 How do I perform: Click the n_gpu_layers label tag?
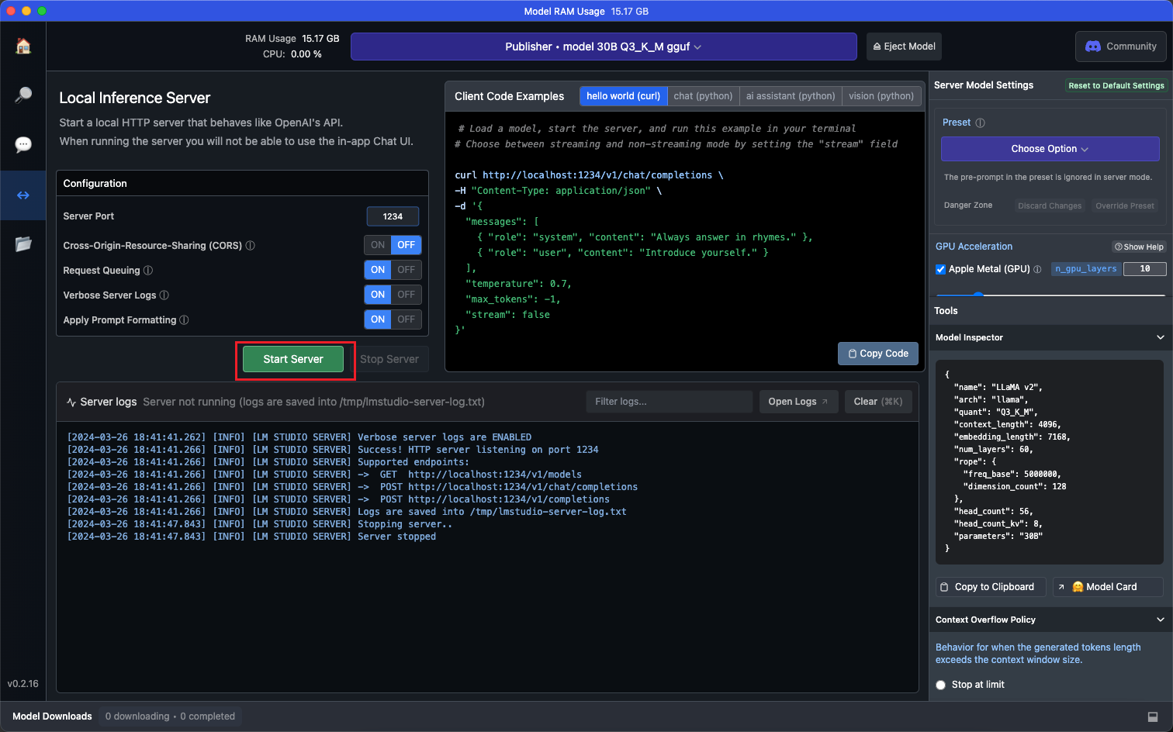(1086, 269)
